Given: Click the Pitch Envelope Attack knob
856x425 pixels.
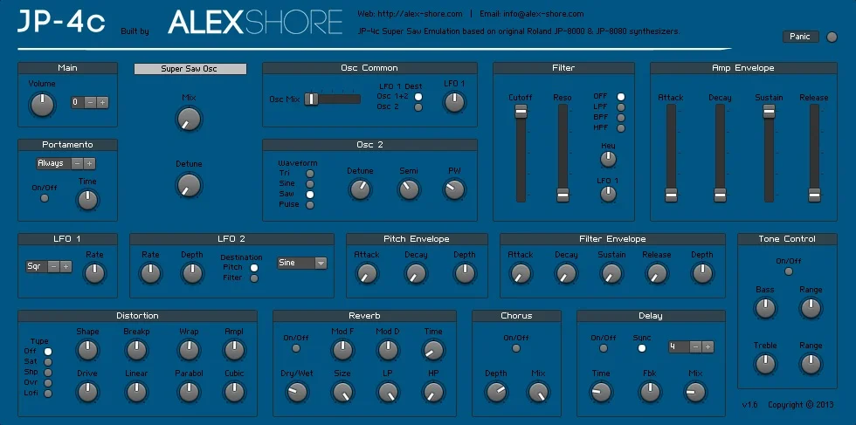Looking at the screenshot, I should tap(366, 273).
